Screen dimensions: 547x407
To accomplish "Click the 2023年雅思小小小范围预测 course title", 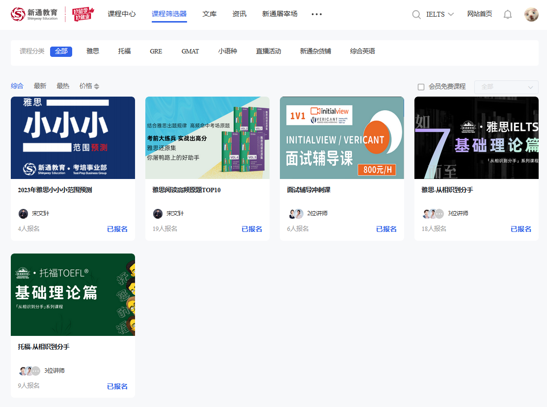I will tap(55, 190).
